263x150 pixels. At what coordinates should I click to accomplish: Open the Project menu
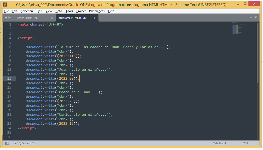(x=81, y=11)
